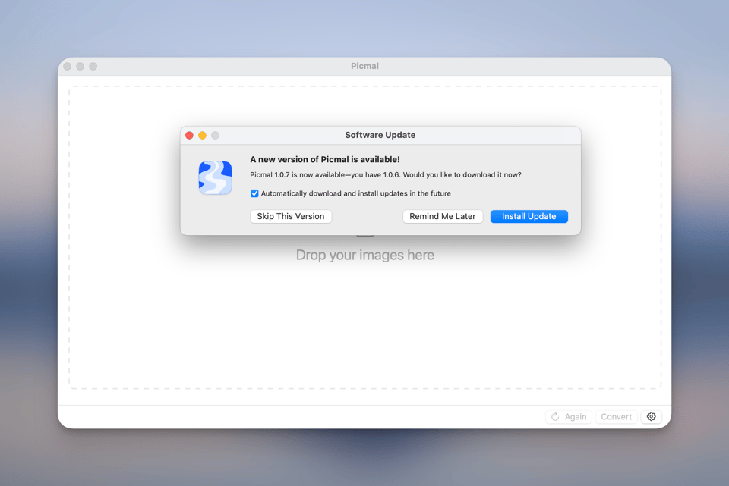Viewport: 729px width, 486px height.
Task: Click the Again button label
Action: [575, 416]
